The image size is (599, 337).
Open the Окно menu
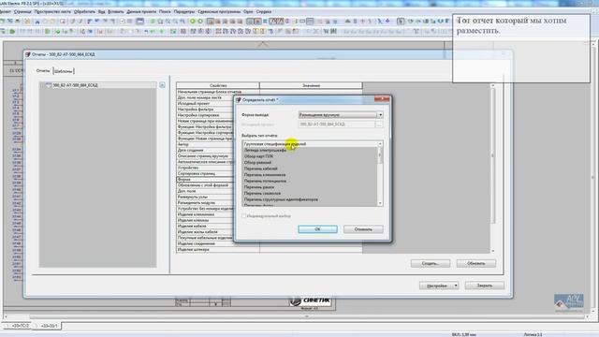coord(248,11)
